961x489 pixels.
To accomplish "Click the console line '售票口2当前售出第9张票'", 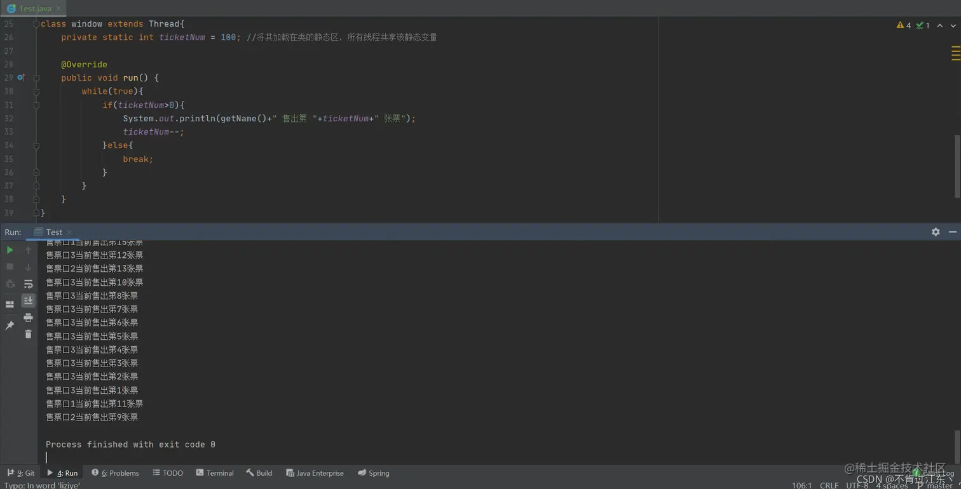I will click(92, 417).
